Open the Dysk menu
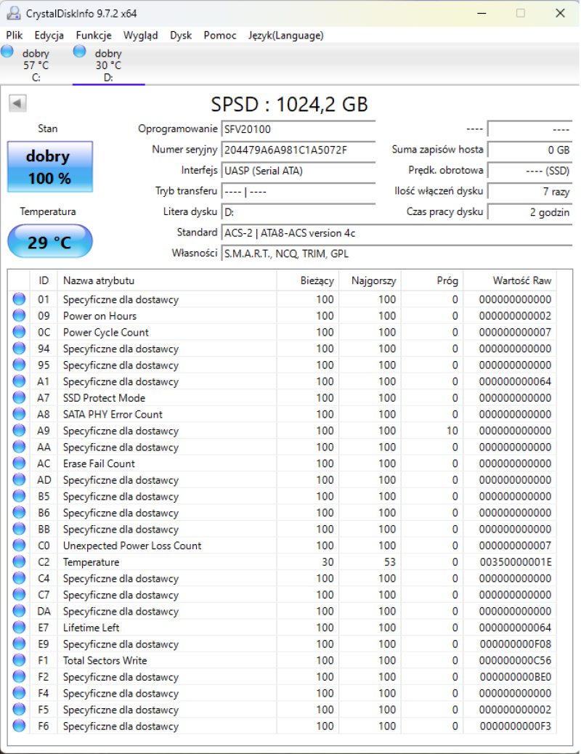The width and height of the screenshot is (581, 754). pos(181,35)
